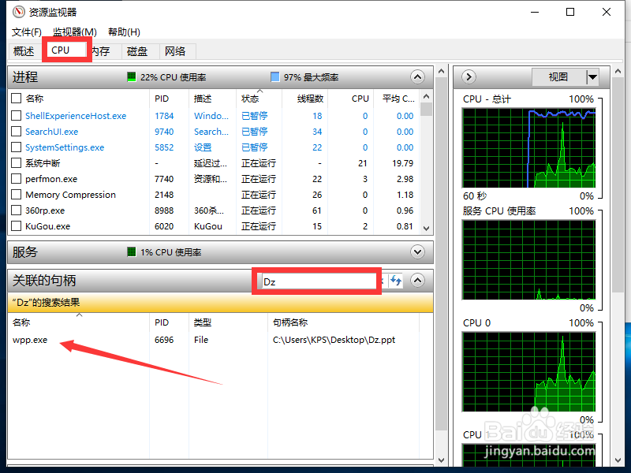
Task: Collapse the 关联的句柄 section with chevron
Action: coord(417,281)
